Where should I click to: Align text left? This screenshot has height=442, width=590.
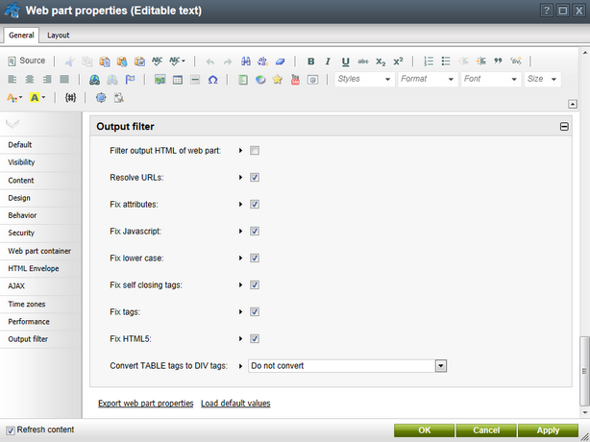12,80
